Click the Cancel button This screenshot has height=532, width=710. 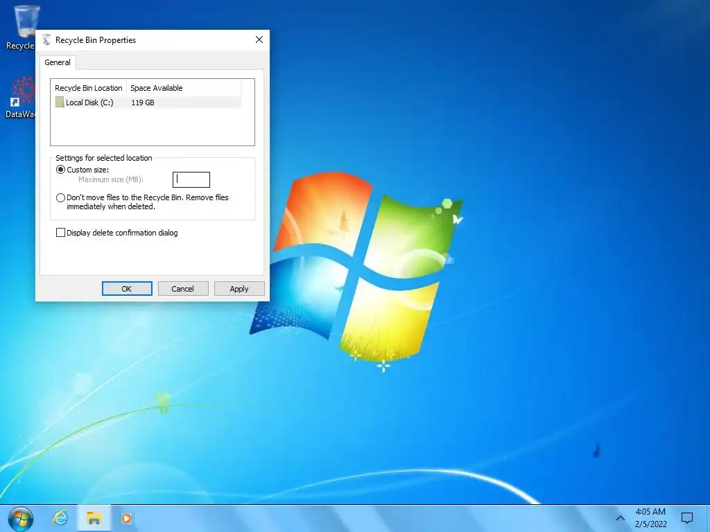183,289
